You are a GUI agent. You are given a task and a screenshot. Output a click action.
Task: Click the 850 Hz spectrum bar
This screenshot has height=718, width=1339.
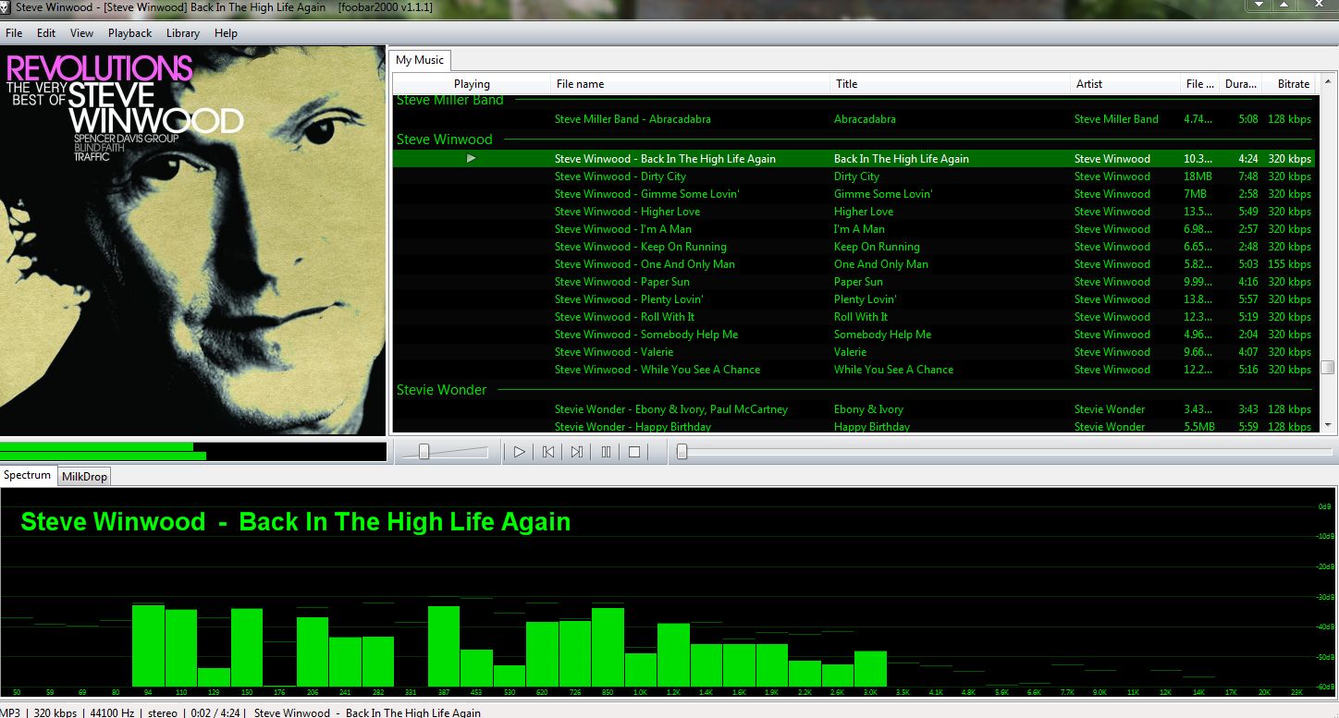[x=608, y=646]
